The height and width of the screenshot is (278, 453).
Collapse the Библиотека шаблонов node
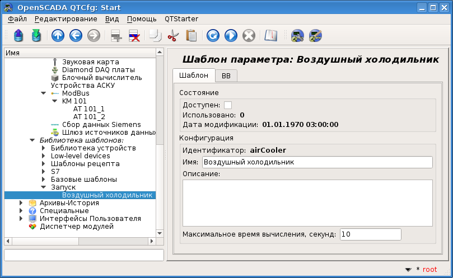(32, 140)
